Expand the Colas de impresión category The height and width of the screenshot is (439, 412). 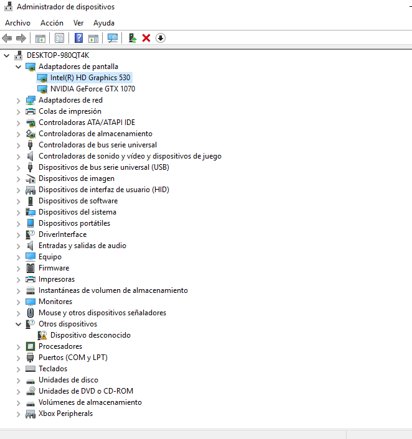[x=19, y=112]
